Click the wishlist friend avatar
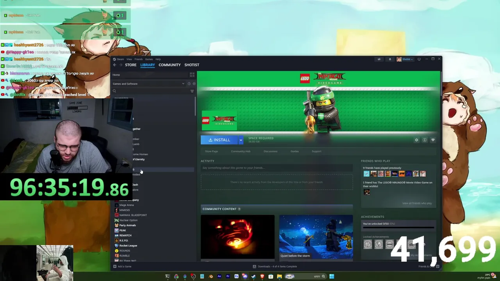The height and width of the screenshot is (281, 500). pos(366,192)
